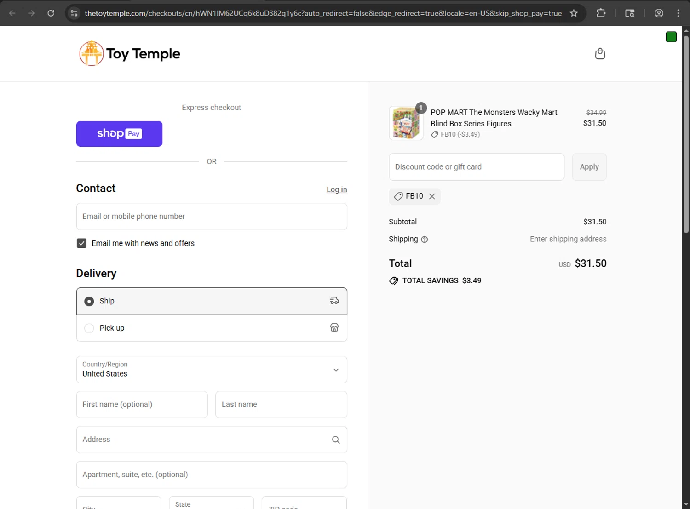This screenshot has width=690, height=509.
Task: Pay with Shop Pay express checkout
Action: click(x=119, y=134)
